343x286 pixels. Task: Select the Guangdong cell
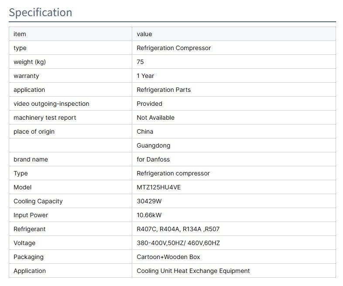coord(153,145)
